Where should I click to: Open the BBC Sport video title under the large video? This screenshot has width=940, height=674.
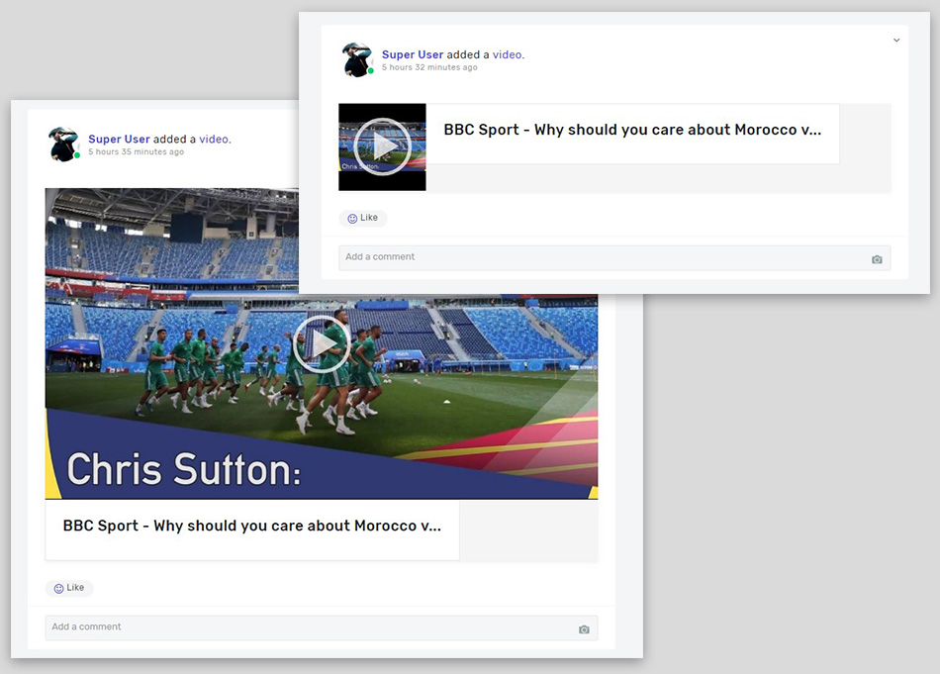251,526
